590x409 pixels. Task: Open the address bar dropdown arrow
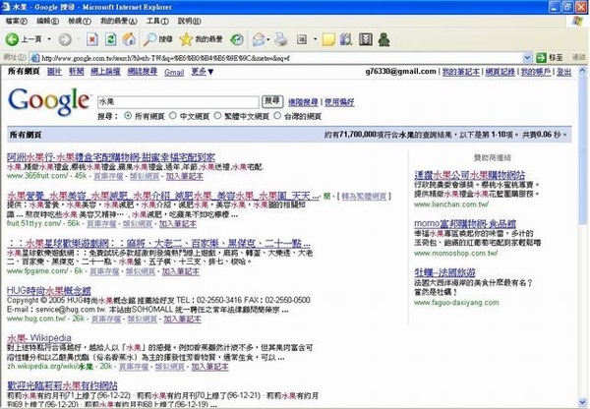click(527, 58)
